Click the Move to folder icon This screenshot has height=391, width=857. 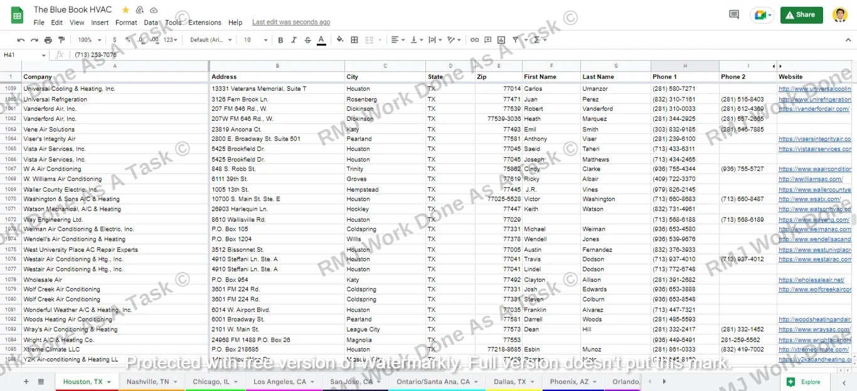tap(139, 10)
